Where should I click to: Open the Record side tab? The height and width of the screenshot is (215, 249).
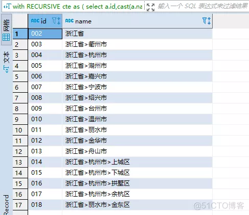6,205
